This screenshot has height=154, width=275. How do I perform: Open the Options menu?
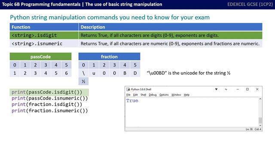[164, 95]
